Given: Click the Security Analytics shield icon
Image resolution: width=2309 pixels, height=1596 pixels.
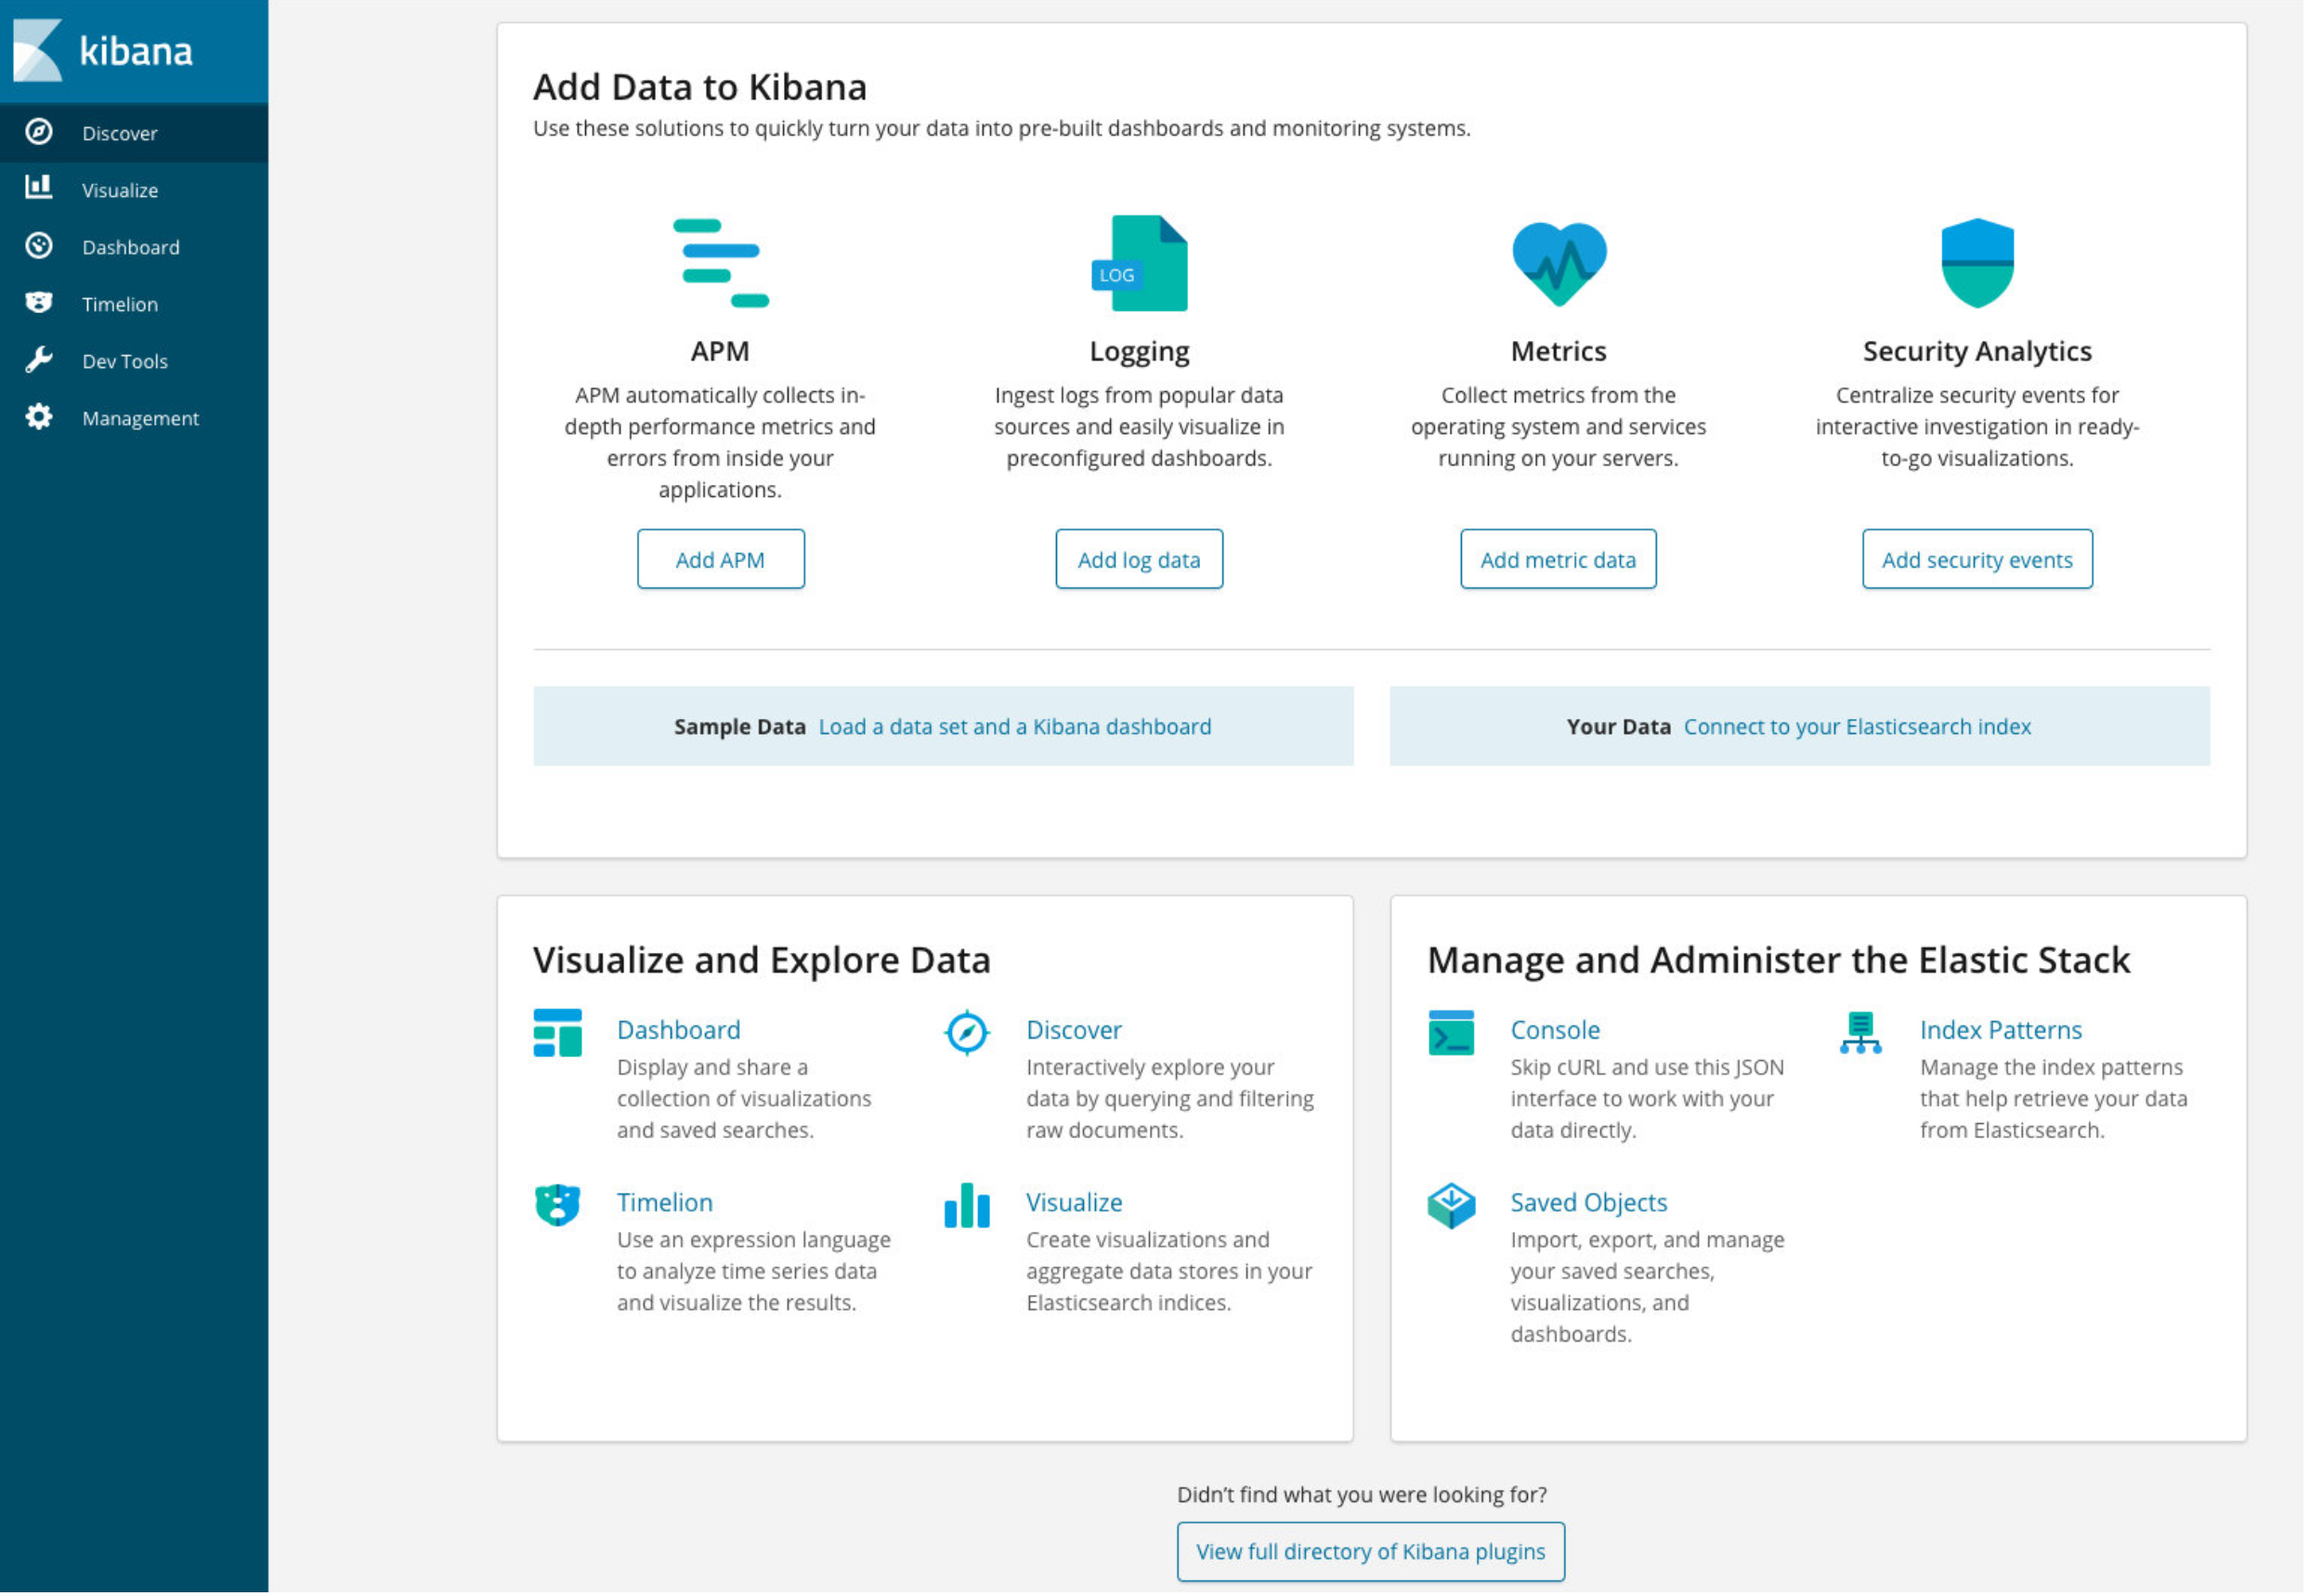Looking at the screenshot, I should 1980,263.
